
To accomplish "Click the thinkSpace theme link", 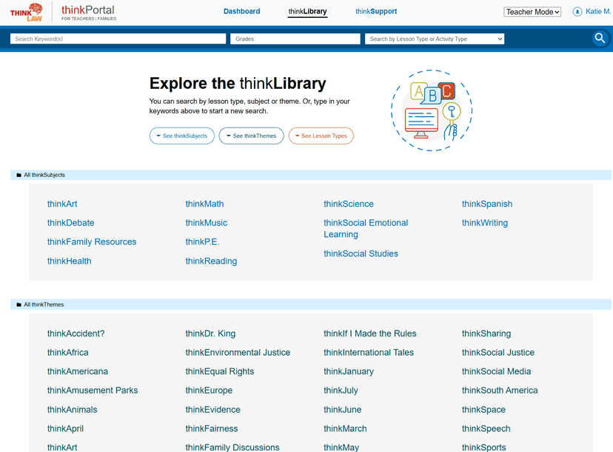I will coord(483,409).
